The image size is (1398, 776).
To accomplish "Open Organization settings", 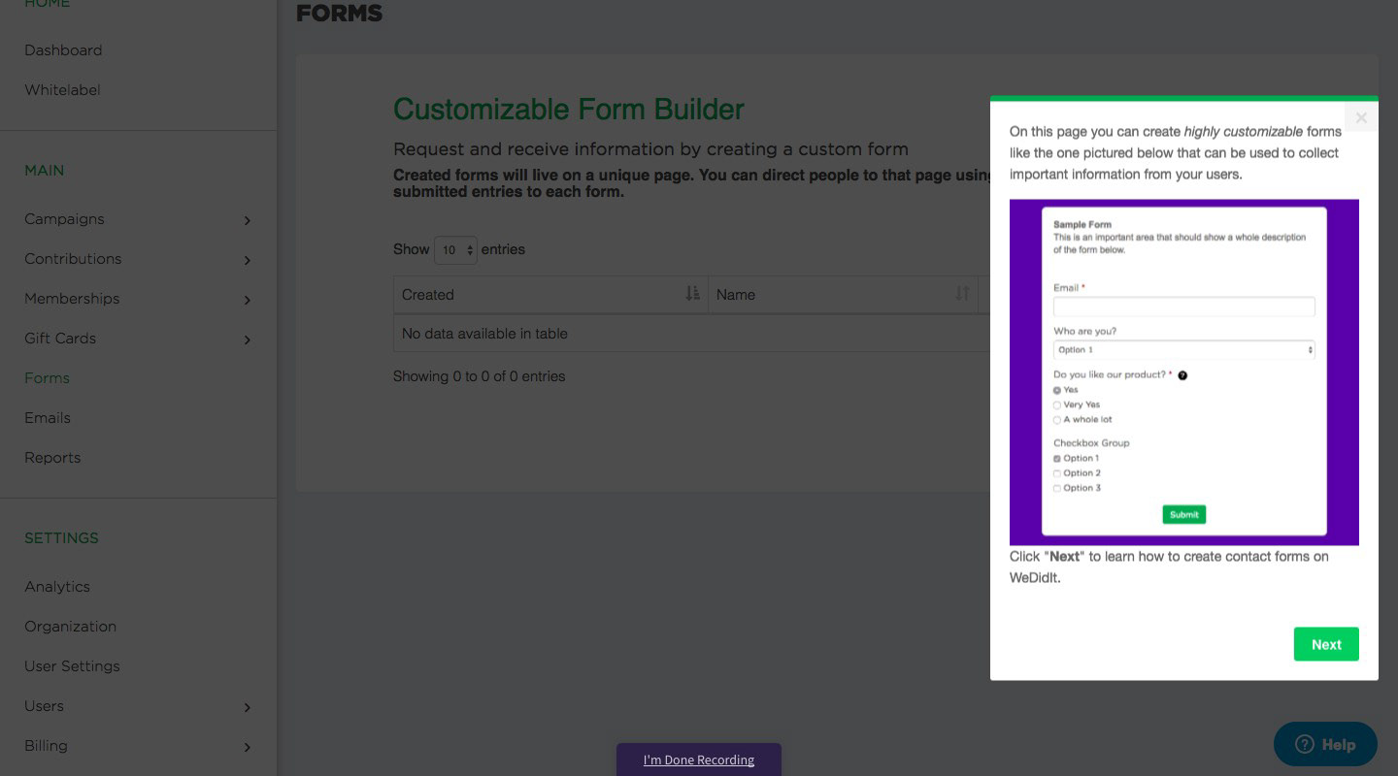I will [x=70, y=627].
